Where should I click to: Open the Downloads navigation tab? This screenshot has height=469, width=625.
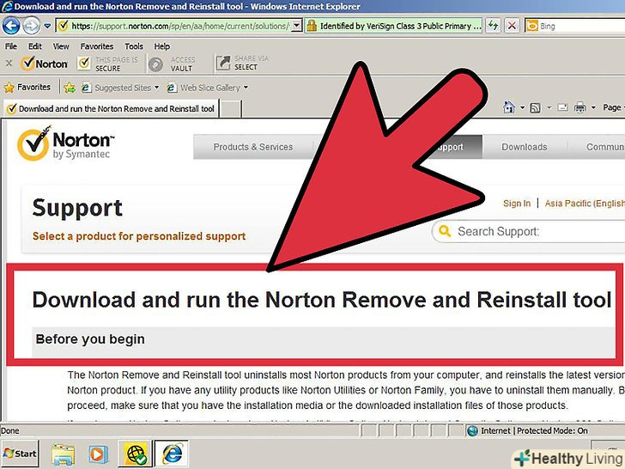525,147
